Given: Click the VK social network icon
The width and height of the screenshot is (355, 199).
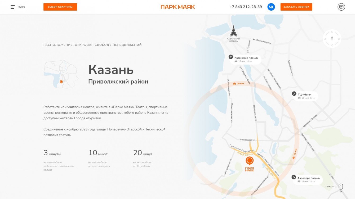Looking at the screenshot, I should click(x=271, y=7).
